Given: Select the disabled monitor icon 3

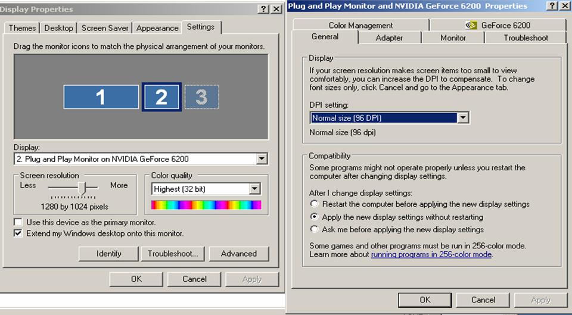Looking at the screenshot, I should [202, 97].
